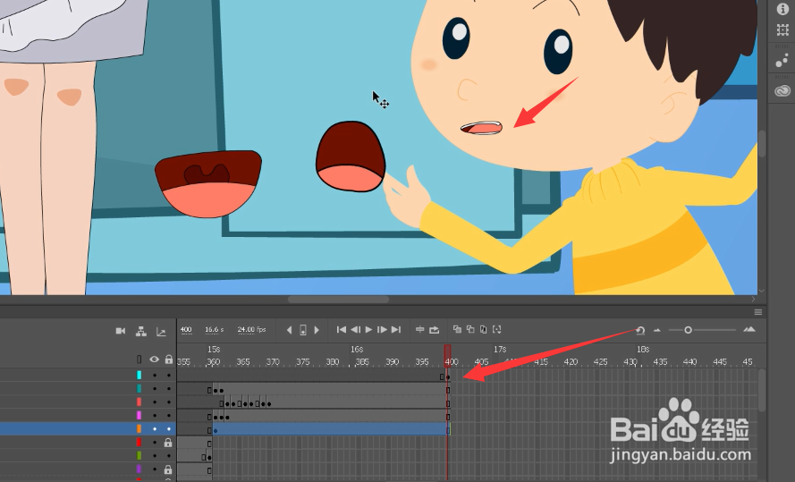The image size is (795, 482).
Task: Go to next keyframe arrow
Action: click(317, 330)
